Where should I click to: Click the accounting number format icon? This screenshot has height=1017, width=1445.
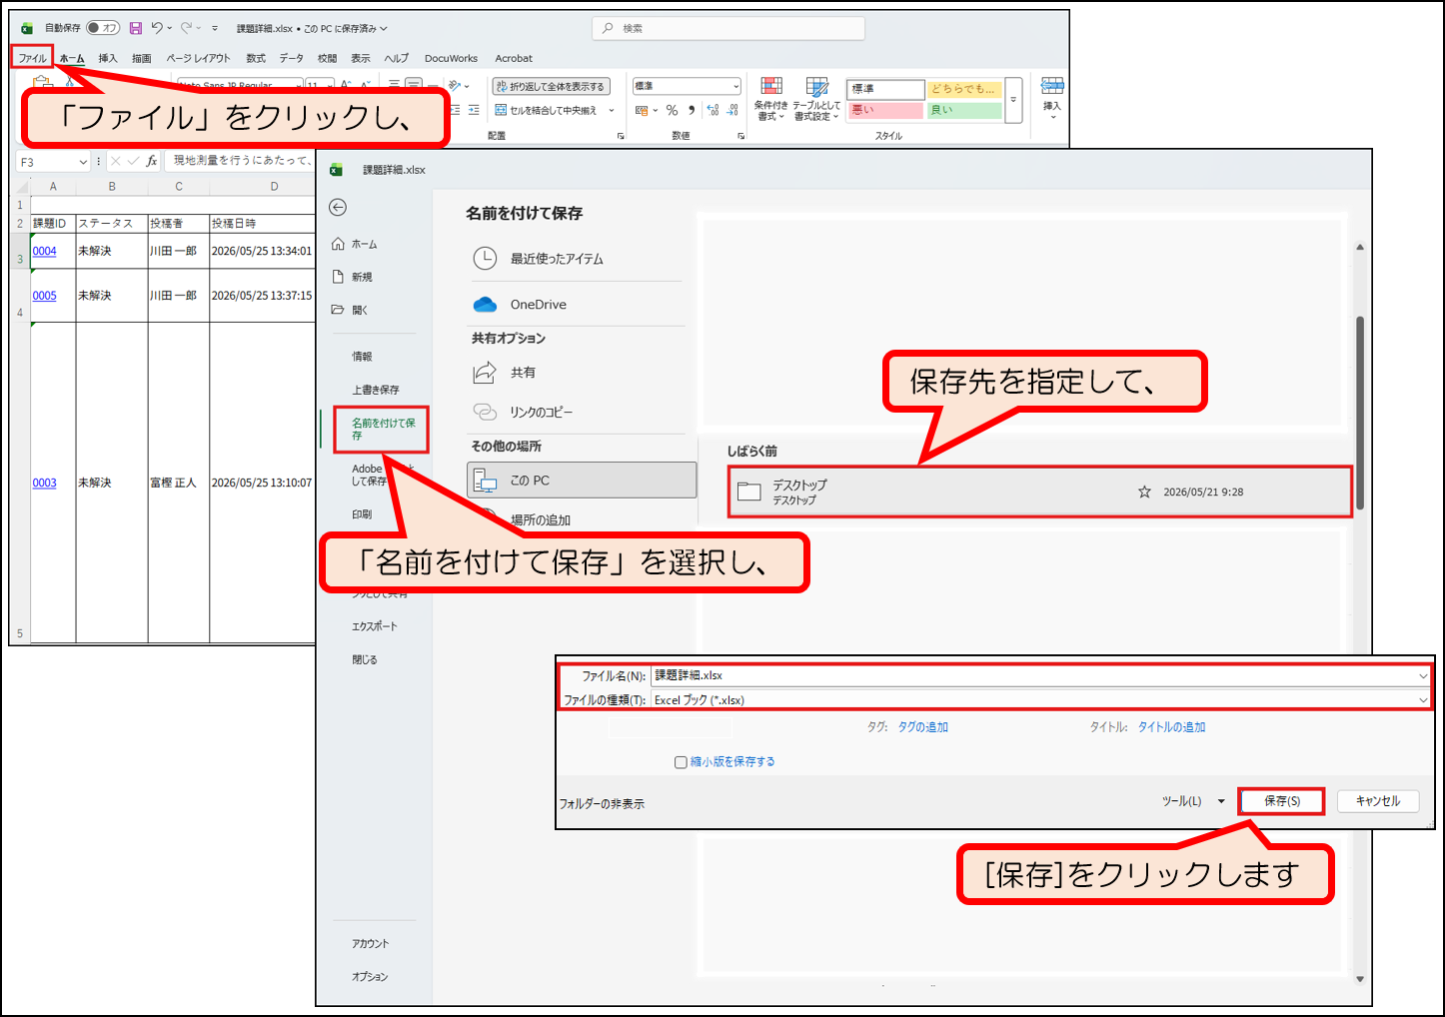642,110
